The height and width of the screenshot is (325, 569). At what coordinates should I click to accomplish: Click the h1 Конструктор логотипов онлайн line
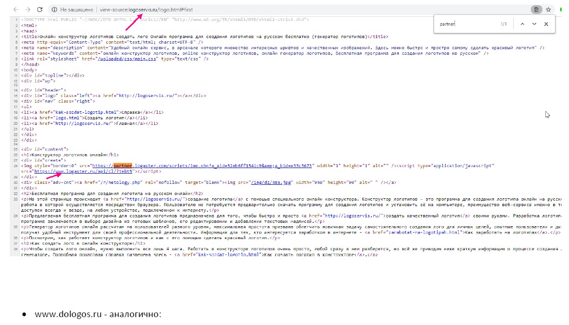pos(70,154)
